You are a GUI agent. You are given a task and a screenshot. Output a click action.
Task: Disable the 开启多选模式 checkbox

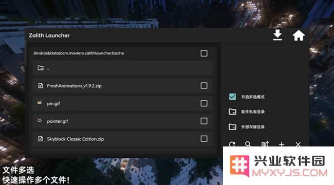(x=232, y=97)
